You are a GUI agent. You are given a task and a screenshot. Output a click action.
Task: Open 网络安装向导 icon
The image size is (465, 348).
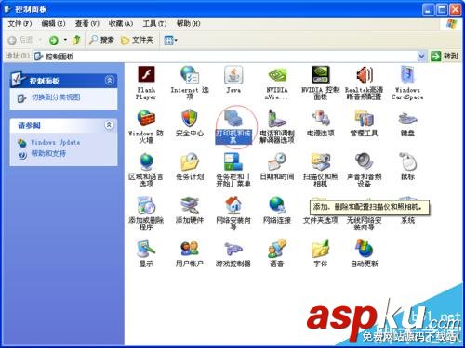click(x=233, y=205)
